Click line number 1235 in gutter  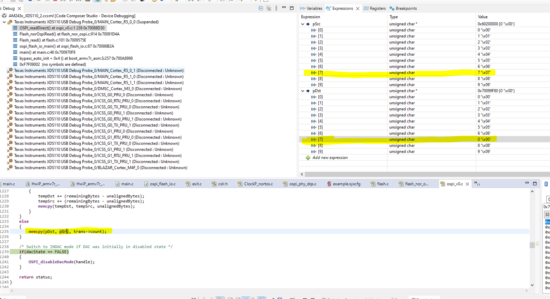(4, 232)
